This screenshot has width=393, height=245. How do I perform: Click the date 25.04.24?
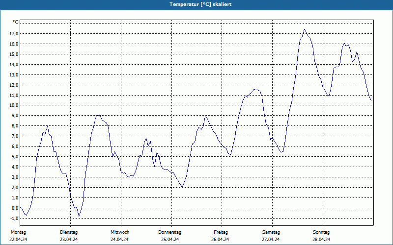(x=170, y=240)
